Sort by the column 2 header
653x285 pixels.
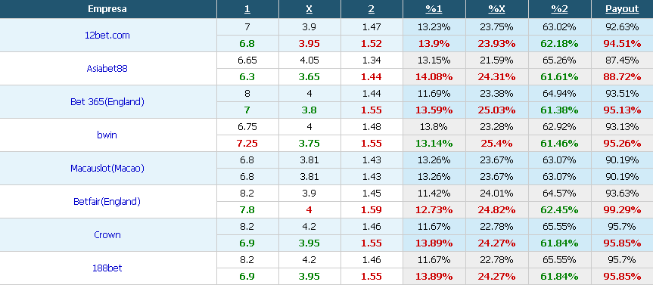point(372,9)
